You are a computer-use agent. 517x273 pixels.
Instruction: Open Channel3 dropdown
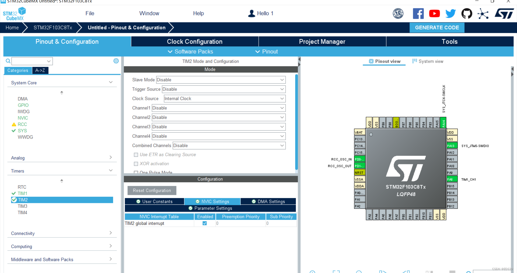coord(219,127)
